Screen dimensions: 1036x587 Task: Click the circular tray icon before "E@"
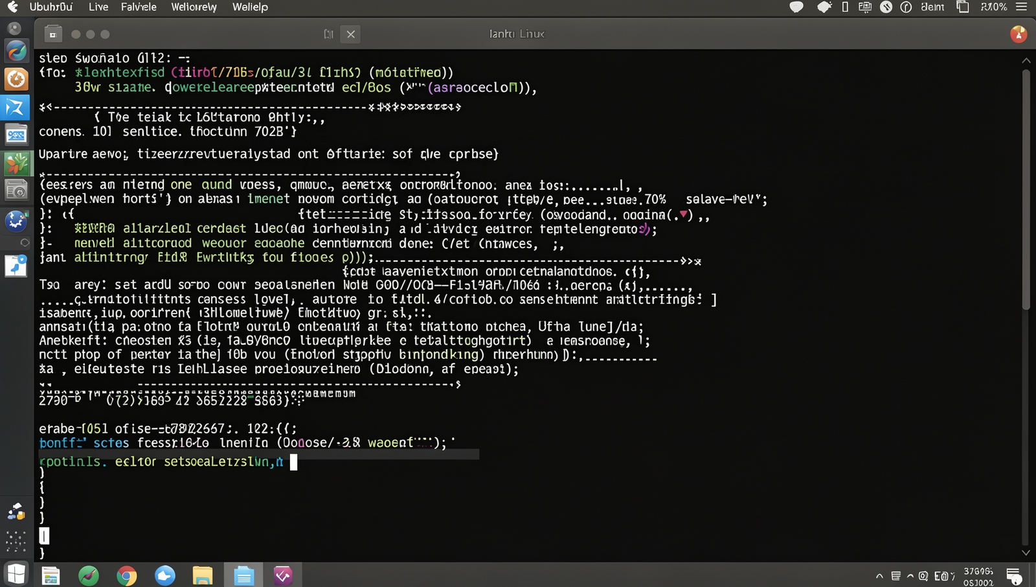(923, 576)
